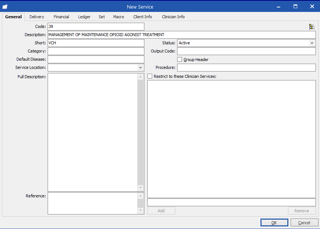Click the Description text field
Image resolution: width=320 pixels, height=229 pixels.
click(x=182, y=35)
